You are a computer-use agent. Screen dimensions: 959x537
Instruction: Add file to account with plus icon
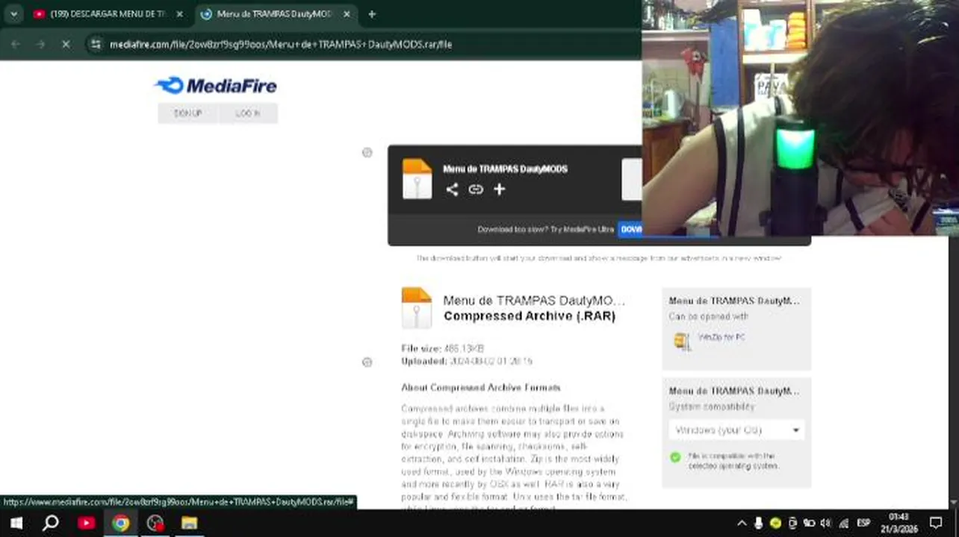(499, 189)
